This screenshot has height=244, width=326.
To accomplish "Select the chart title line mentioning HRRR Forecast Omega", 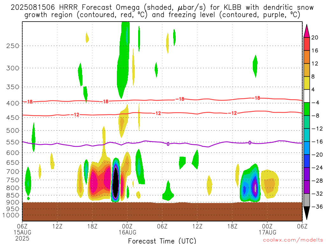I will point(162,8).
